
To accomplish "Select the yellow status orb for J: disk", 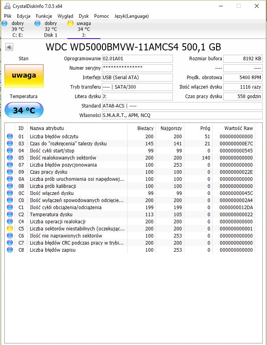I will (70, 23).
